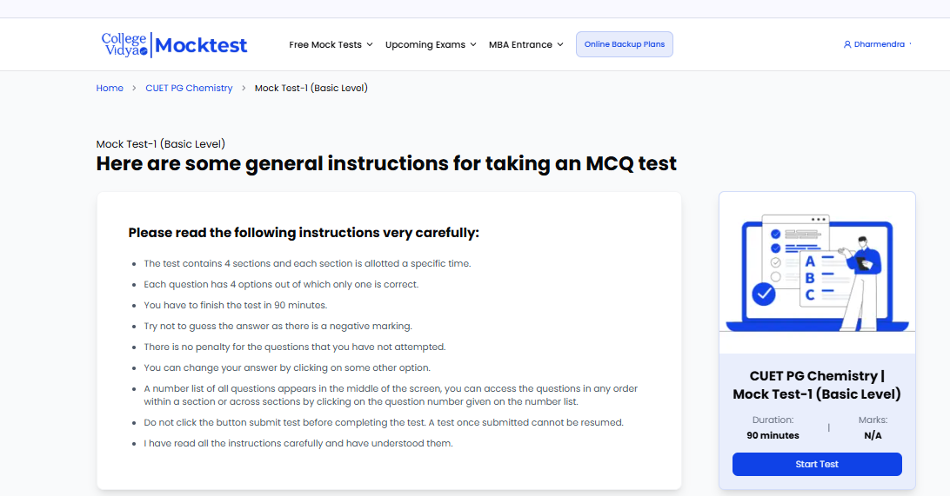The image size is (950, 496).
Task: Click the Online Backup Plans button
Action: 625,44
